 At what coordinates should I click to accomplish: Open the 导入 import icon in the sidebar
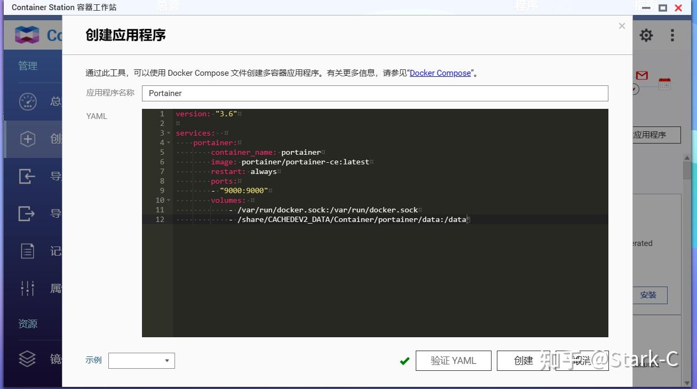coord(27,176)
